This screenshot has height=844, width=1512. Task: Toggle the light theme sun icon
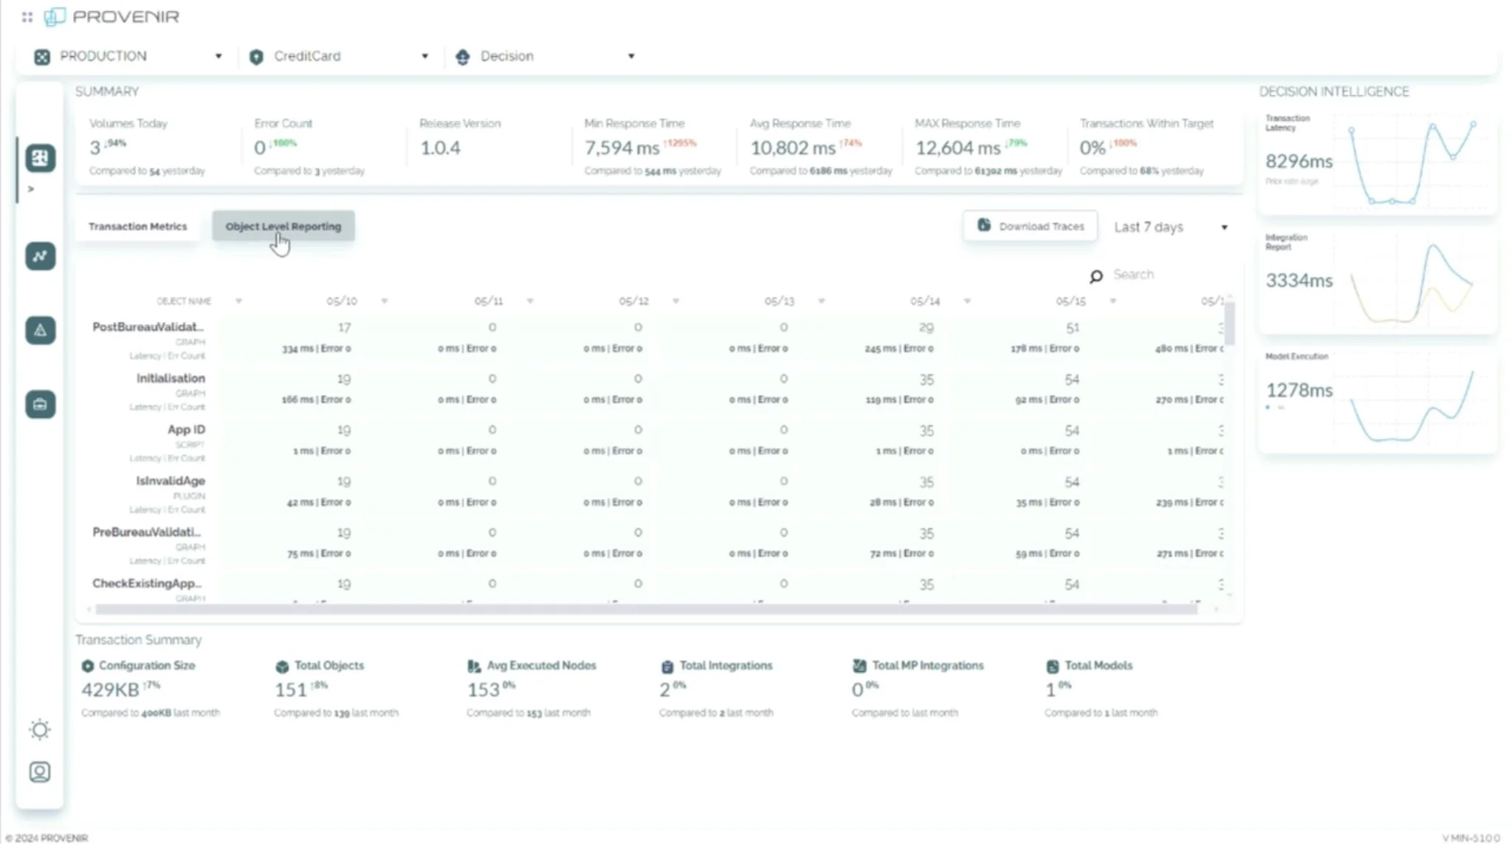tap(40, 730)
